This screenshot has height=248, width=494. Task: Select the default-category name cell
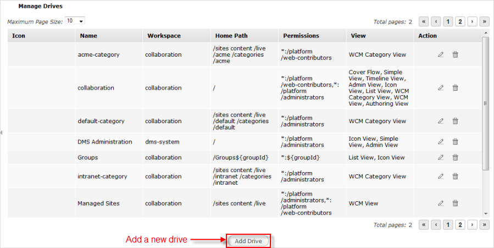109,121
